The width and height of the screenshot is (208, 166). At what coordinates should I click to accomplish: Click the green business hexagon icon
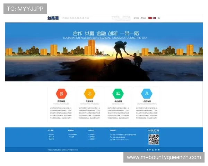click(118, 94)
